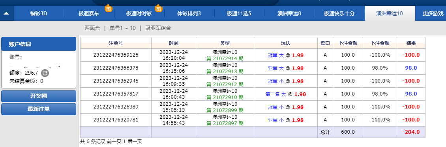Click period 第 21072899 期

225,110
